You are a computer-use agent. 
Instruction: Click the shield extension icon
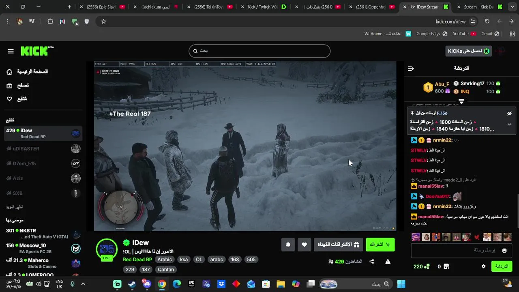click(86, 21)
